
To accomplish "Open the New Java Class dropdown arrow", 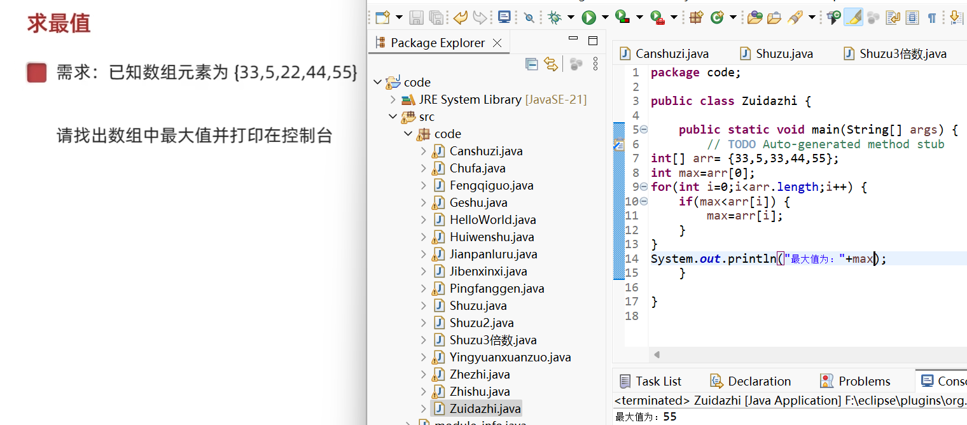I will [x=733, y=18].
